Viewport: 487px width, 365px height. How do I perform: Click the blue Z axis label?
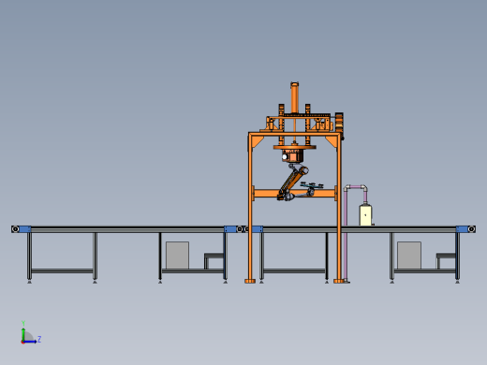(39, 339)
